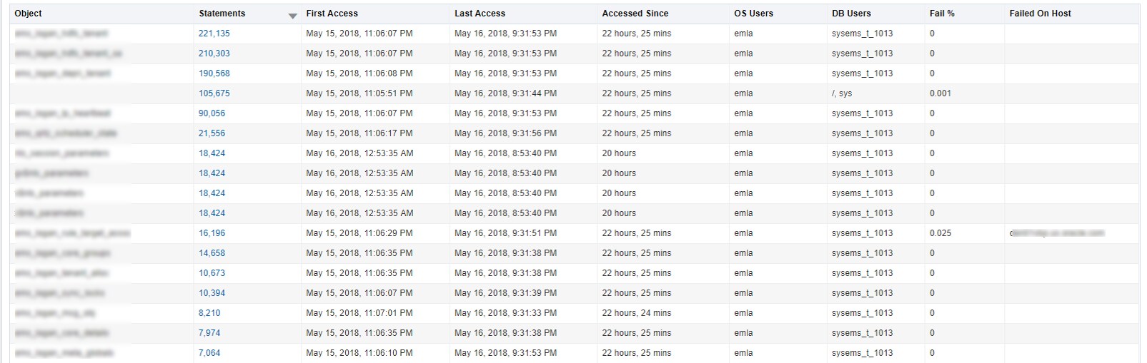The height and width of the screenshot is (363, 1147).
Task: Open the 105,675 statements link
Action: click(214, 93)
